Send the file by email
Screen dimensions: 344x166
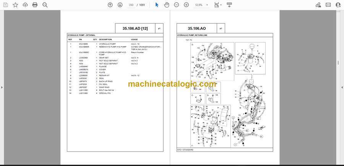tap(328, 5)
